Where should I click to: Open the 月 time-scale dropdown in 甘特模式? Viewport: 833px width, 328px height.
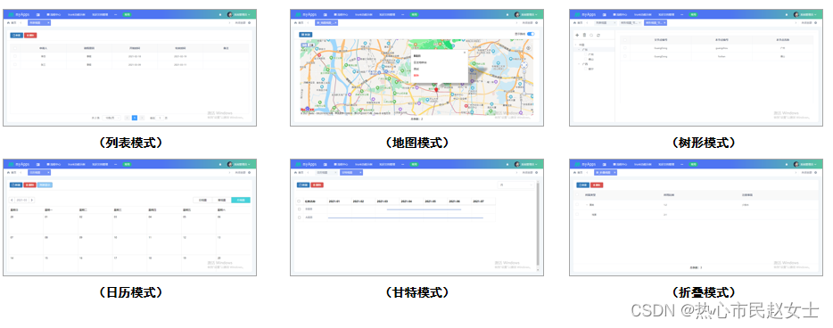coord(515,184)
